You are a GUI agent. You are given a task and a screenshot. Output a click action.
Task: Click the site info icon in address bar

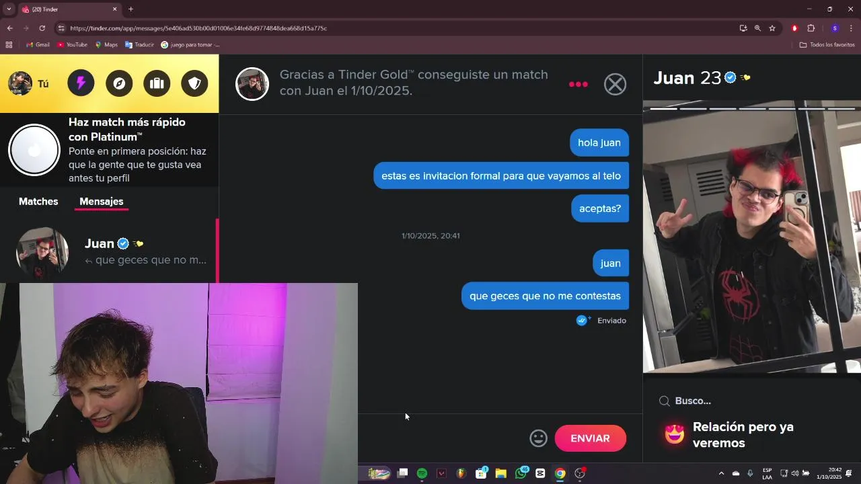click(x=61, y=28)
